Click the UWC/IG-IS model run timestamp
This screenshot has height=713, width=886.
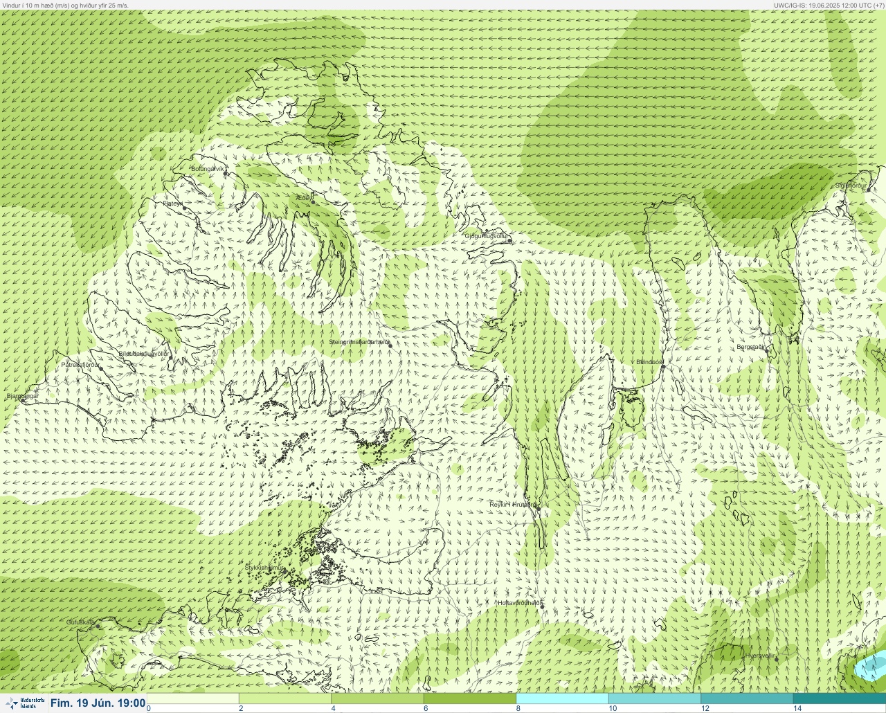click(x=829, y=5)
